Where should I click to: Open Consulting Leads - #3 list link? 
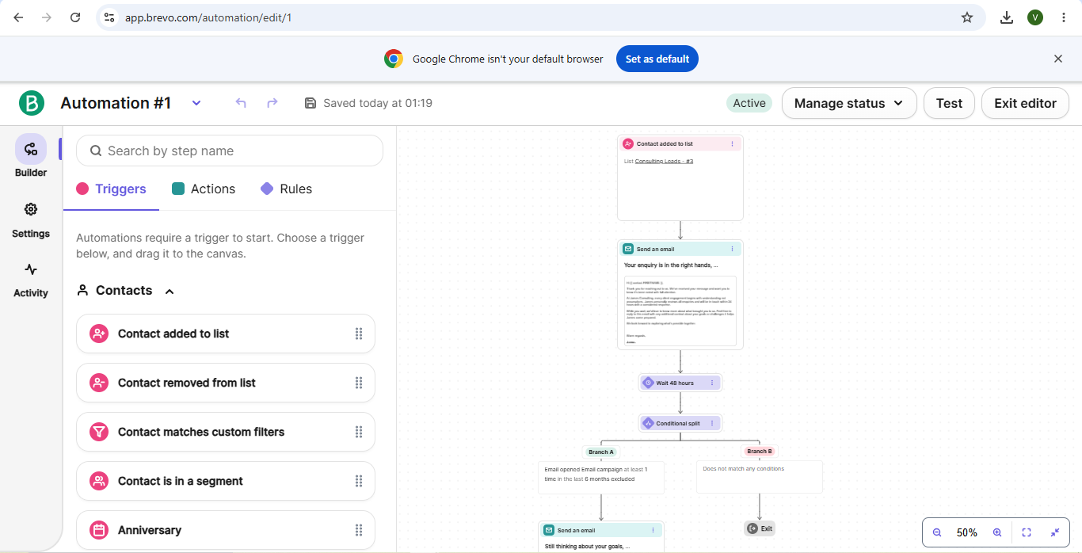point(664,162)
